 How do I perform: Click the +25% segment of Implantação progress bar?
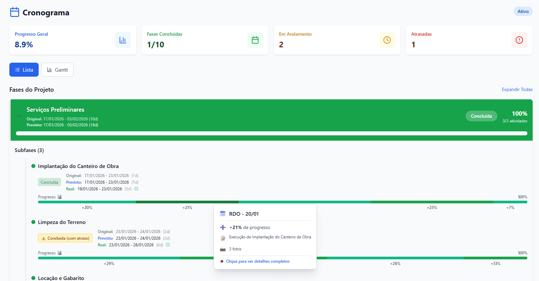pyautogui.click(x=432, y=202)
